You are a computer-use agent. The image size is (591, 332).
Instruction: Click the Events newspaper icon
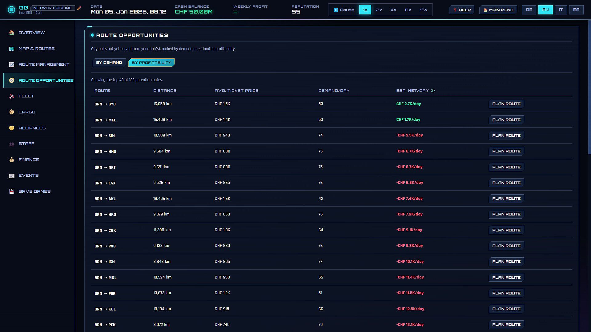(x=12, y=176)
